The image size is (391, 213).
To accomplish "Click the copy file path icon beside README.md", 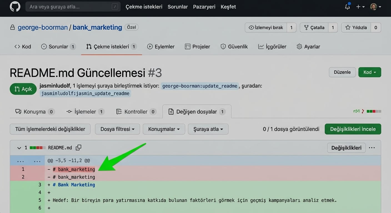I will [78, 148].
